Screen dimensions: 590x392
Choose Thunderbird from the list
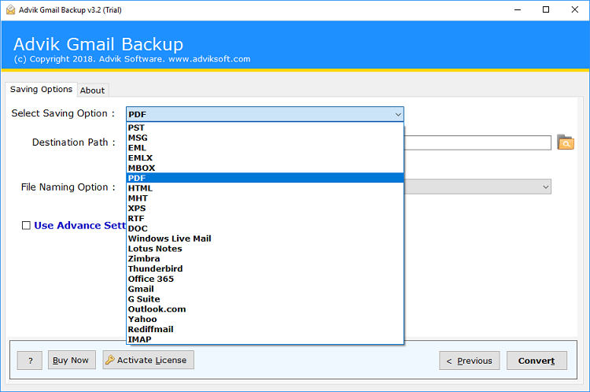pos(265,269)
